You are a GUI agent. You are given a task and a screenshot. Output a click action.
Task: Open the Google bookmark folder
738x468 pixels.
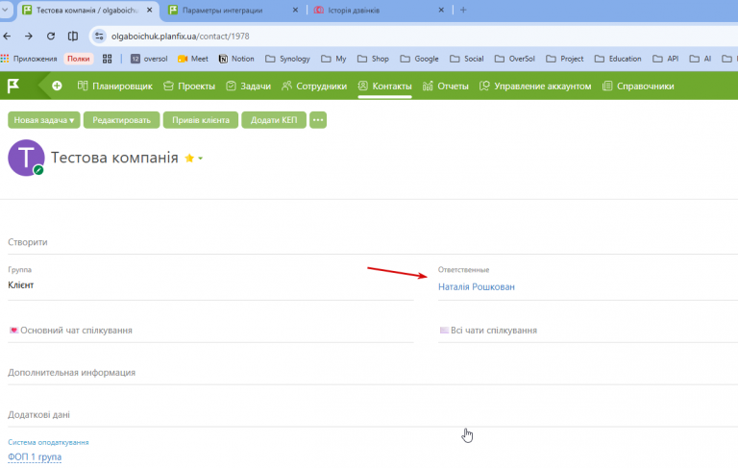(419, 59)
